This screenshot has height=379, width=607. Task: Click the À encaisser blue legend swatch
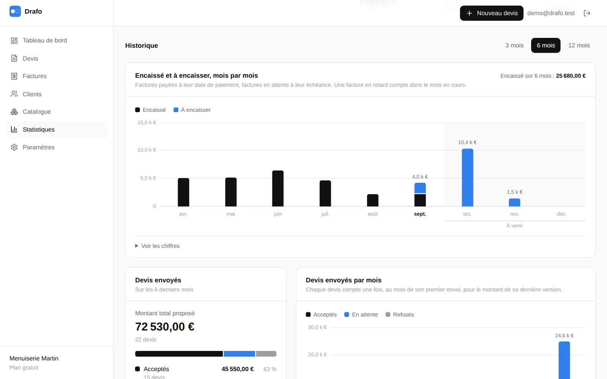point(176,110)
